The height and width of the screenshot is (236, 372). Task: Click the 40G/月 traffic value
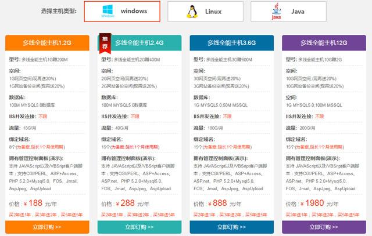pyautogui.click(x=121, y=128)
